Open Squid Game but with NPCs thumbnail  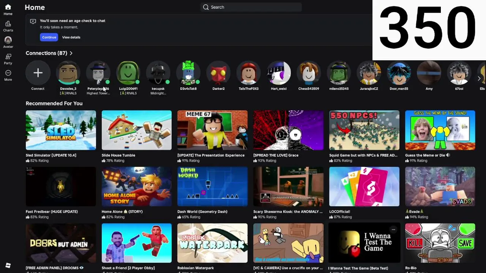[x=364, y=130]
